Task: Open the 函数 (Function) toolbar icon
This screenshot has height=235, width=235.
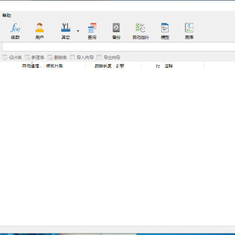Action: tap(15, 31)
